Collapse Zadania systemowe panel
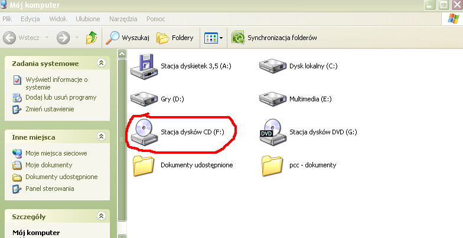Viewport: 463px width, 238px height. click(102, 62)
